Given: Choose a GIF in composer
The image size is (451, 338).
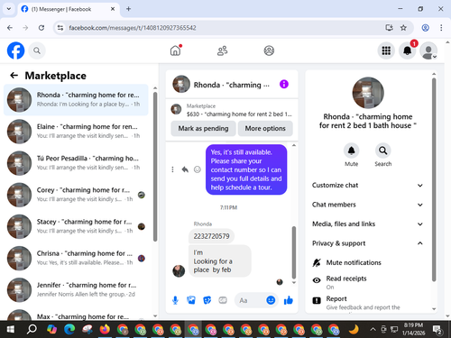Looking at the screenshot, I should click(223, 300).
